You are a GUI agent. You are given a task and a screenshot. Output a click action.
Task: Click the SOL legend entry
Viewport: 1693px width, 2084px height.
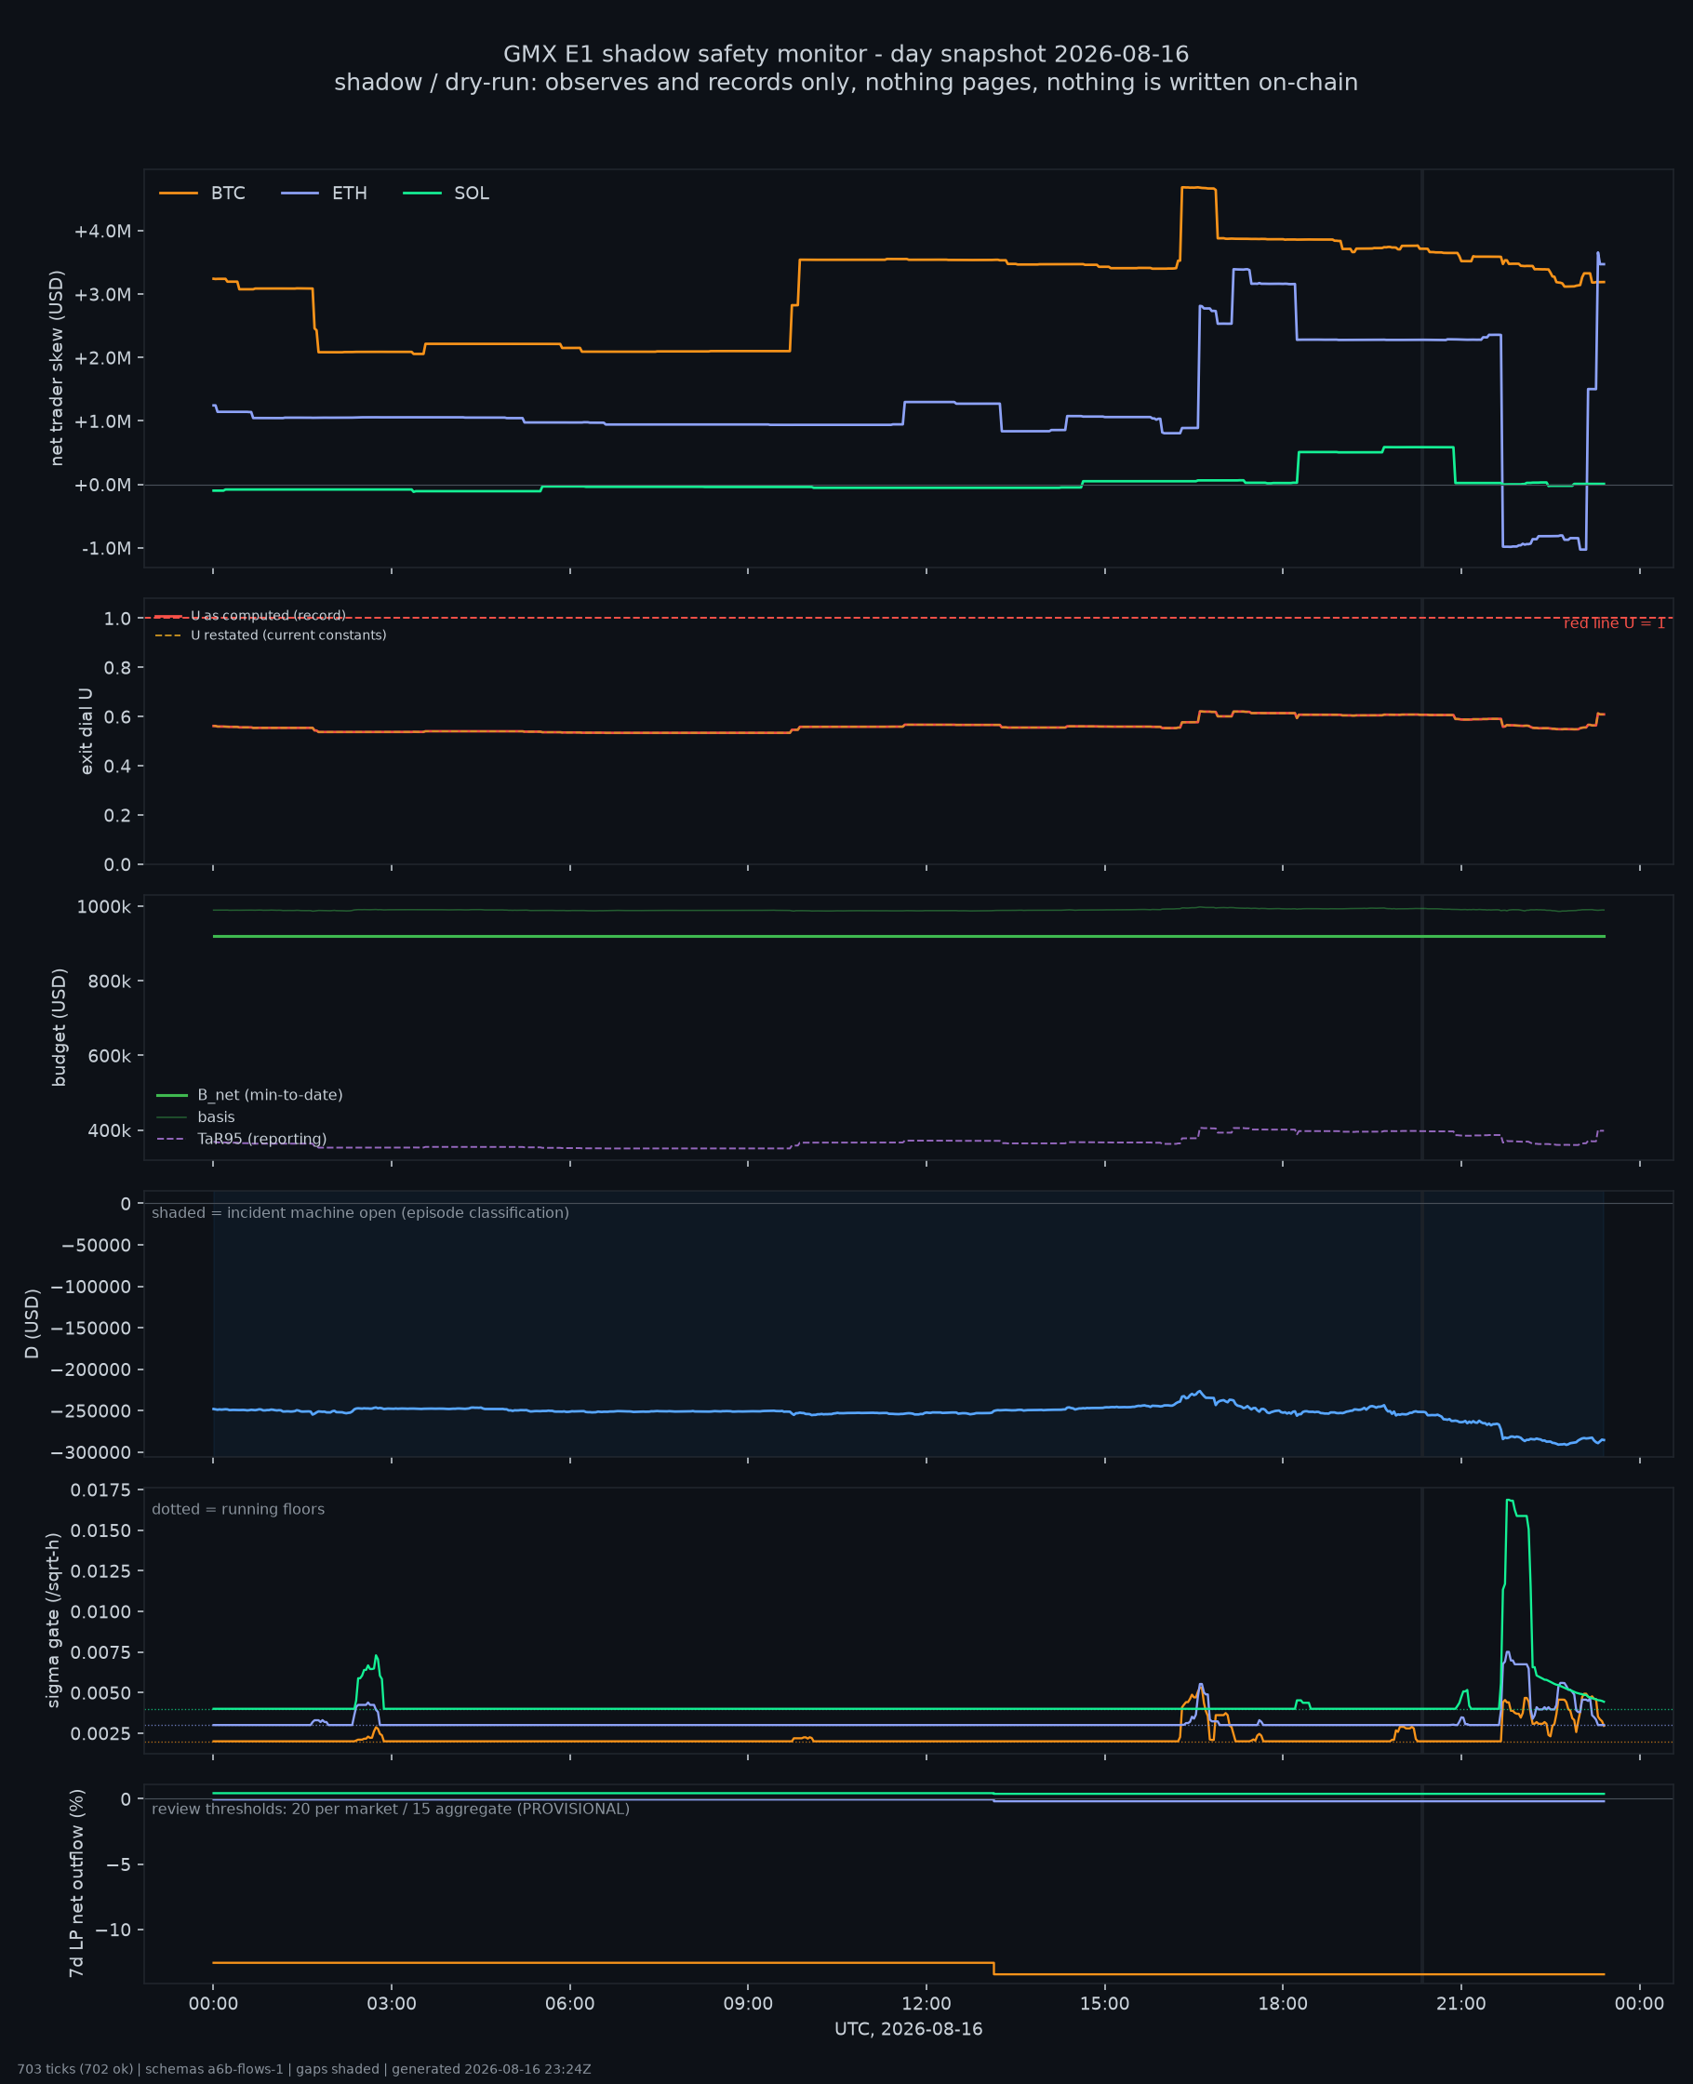click(x=446, y=194)
